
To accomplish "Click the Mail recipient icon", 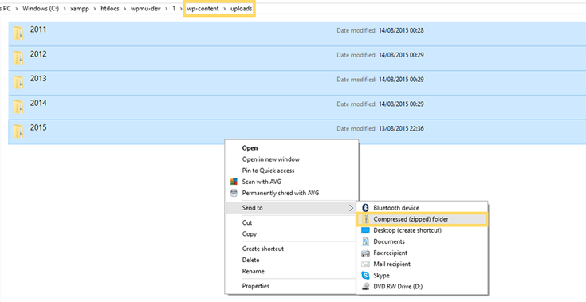I will [x=365, y=265].
